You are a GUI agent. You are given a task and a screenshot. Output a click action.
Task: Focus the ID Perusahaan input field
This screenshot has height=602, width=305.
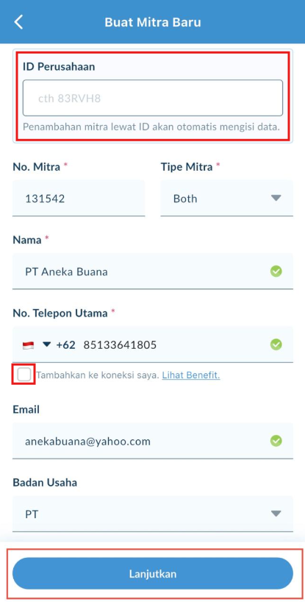click(x=153, y=98)
